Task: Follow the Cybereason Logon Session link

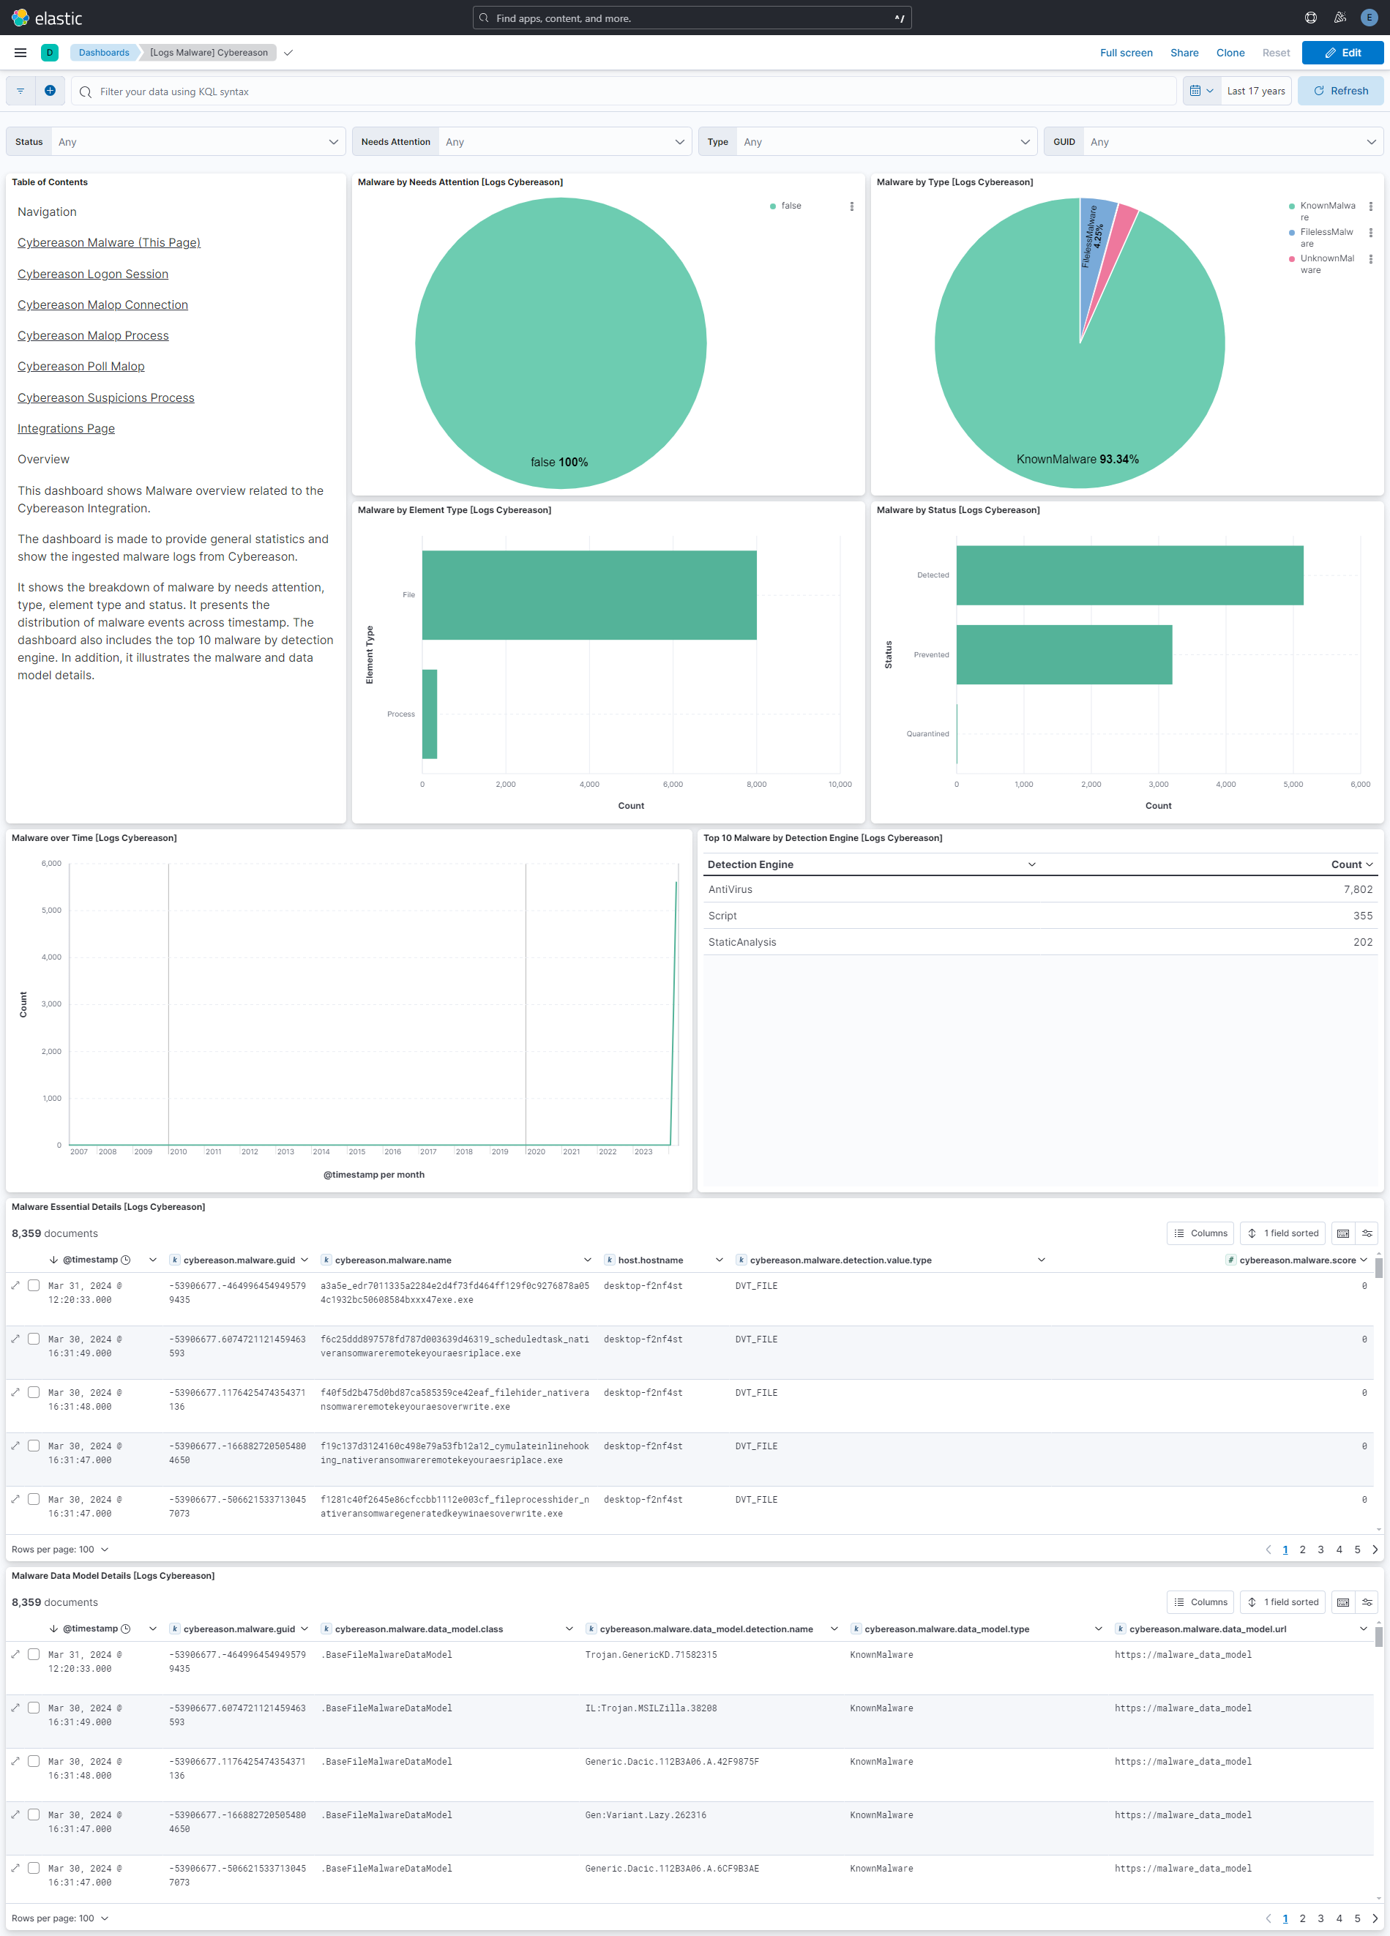Action: point(92,274)
